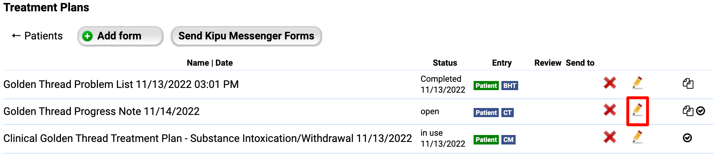Duplicate the Golden Thread Progress Note
Viewport: 725px width, 162px height.
tap(688, 111)
